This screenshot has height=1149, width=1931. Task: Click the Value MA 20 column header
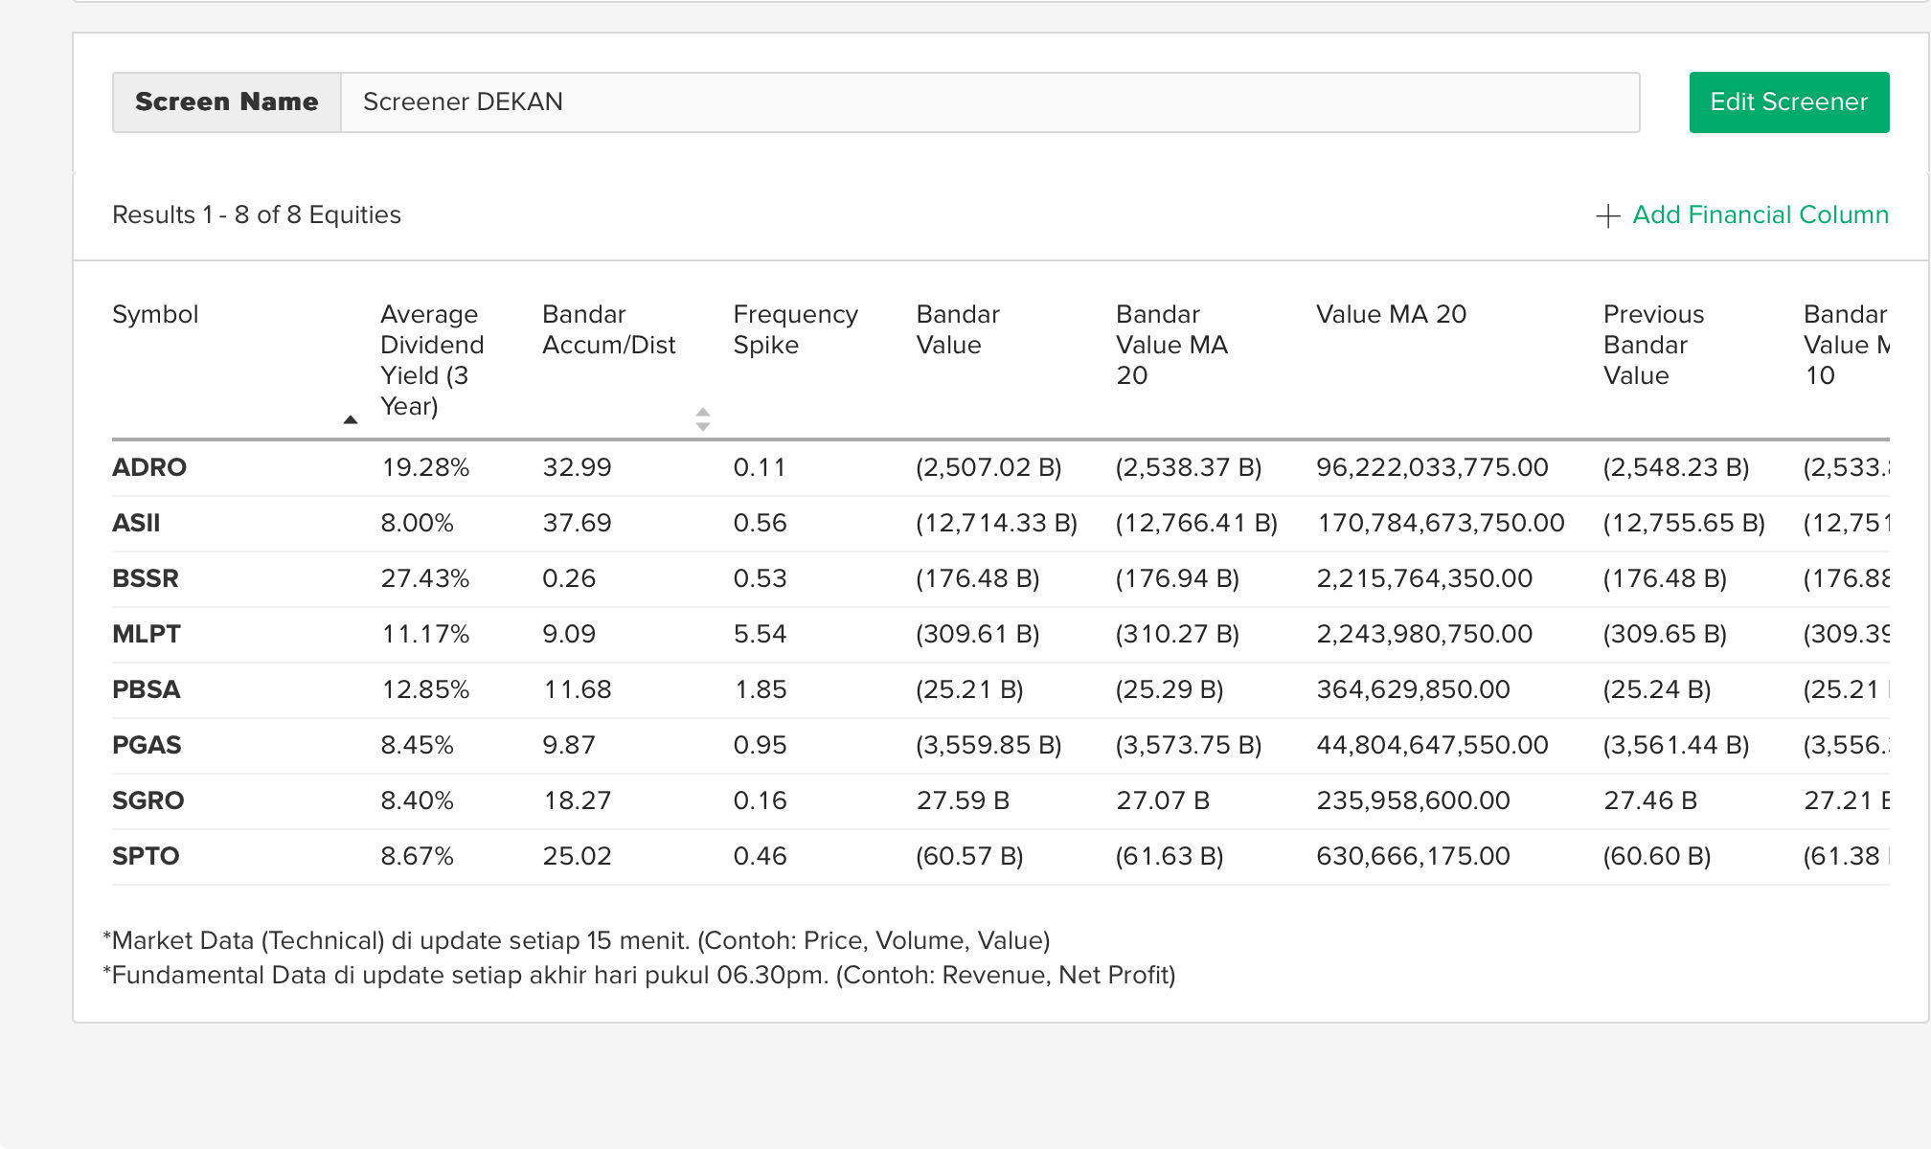coord(1391,314)
